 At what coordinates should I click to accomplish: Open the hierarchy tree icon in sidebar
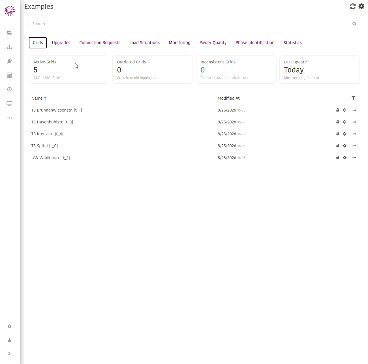pos(9,47)
